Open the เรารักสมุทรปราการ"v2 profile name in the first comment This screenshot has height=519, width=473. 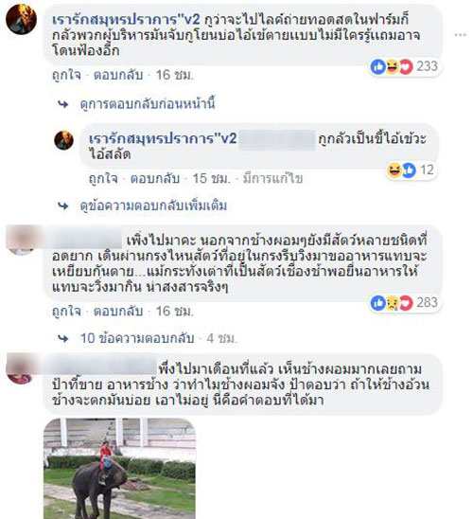click(126, 20)
